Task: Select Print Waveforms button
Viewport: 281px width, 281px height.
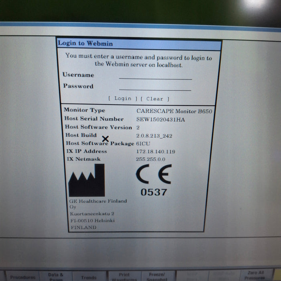Action: (x=124, y=276)
